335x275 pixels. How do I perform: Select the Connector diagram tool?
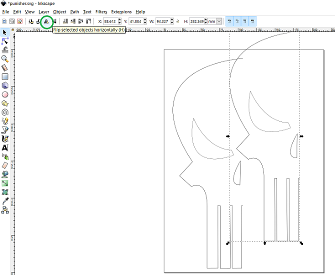pos(5,210)
